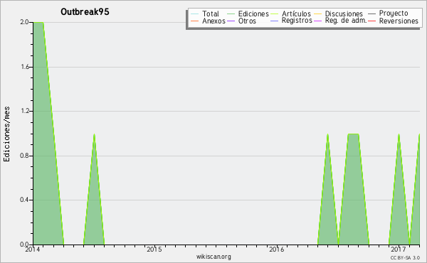Click the chart title Outbreak95
The image size is (427, 263).
tap(85, 12)
